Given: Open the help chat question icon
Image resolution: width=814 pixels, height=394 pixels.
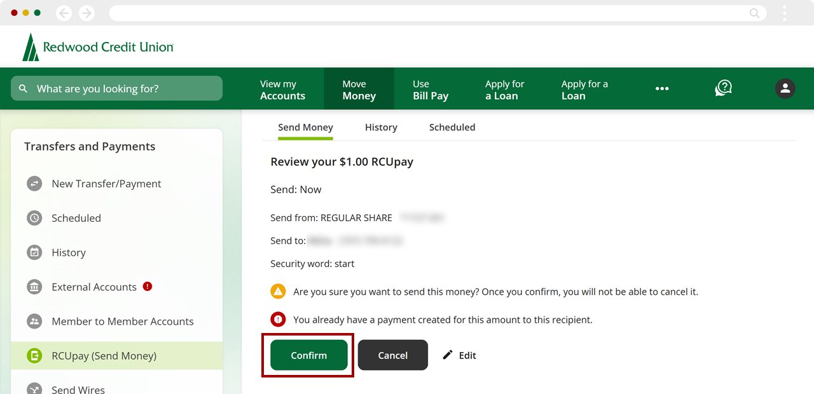Looking at the screenshot, I should 723,88.
